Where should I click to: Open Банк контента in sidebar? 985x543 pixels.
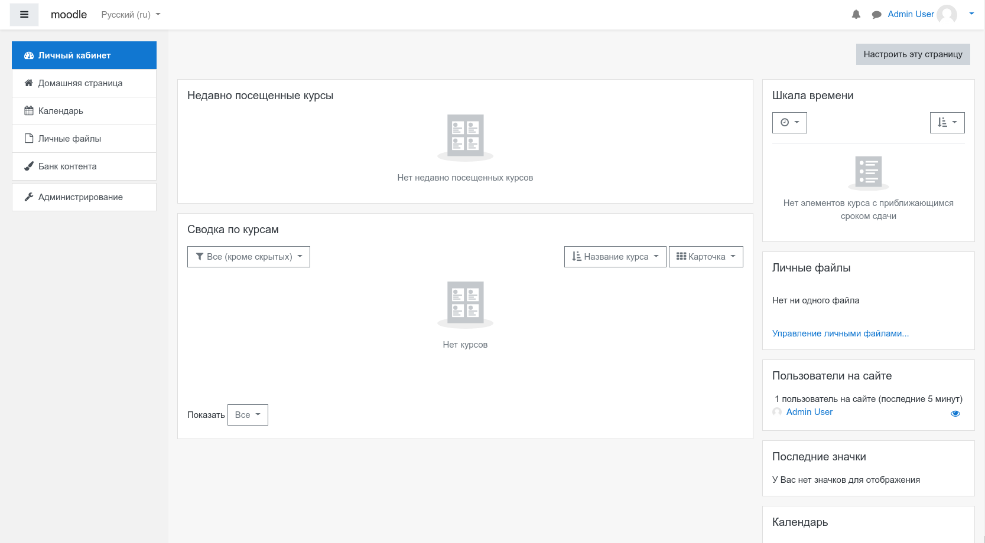[67, 166]
